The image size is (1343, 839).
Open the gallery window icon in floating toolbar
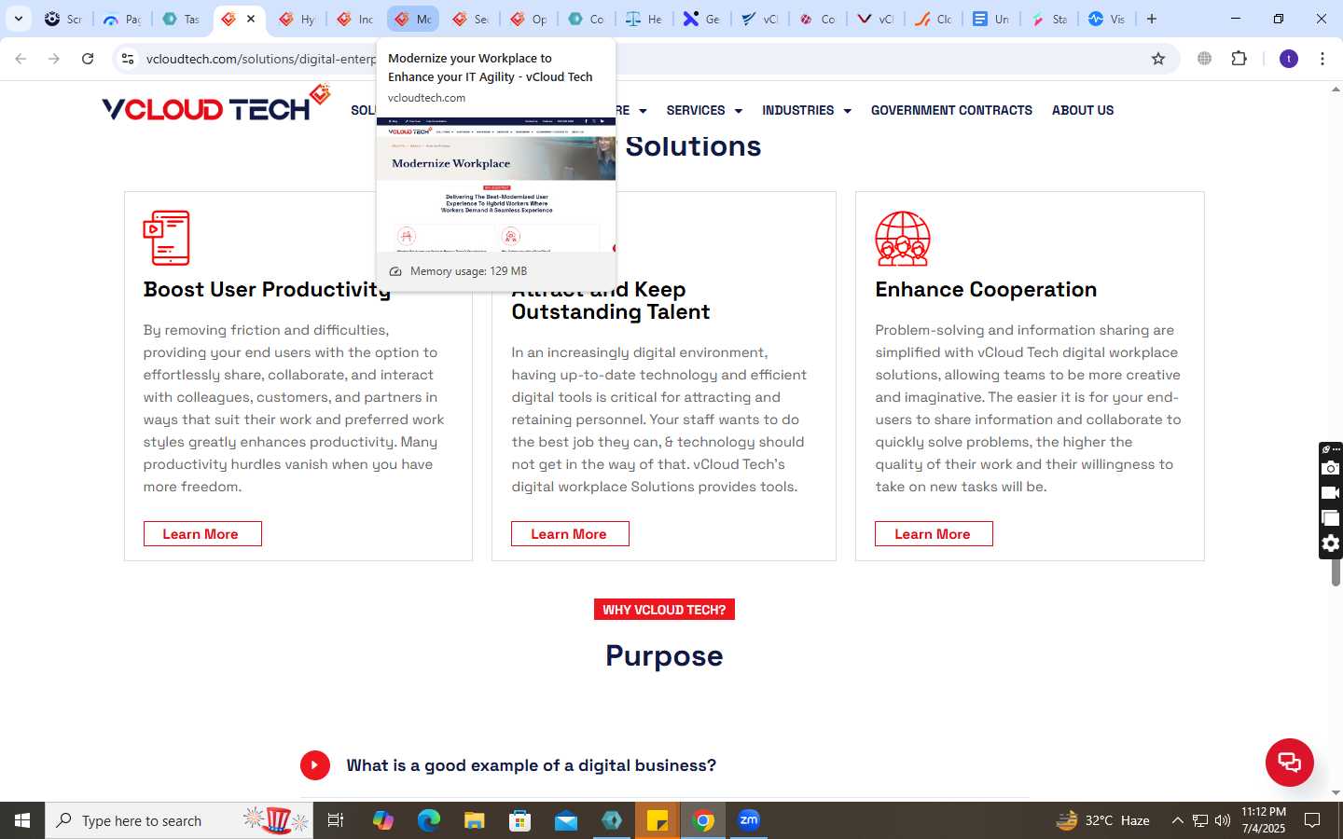1331,518
